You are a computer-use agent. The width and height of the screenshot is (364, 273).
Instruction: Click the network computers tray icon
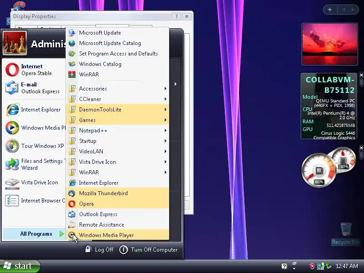click(320, 266)
